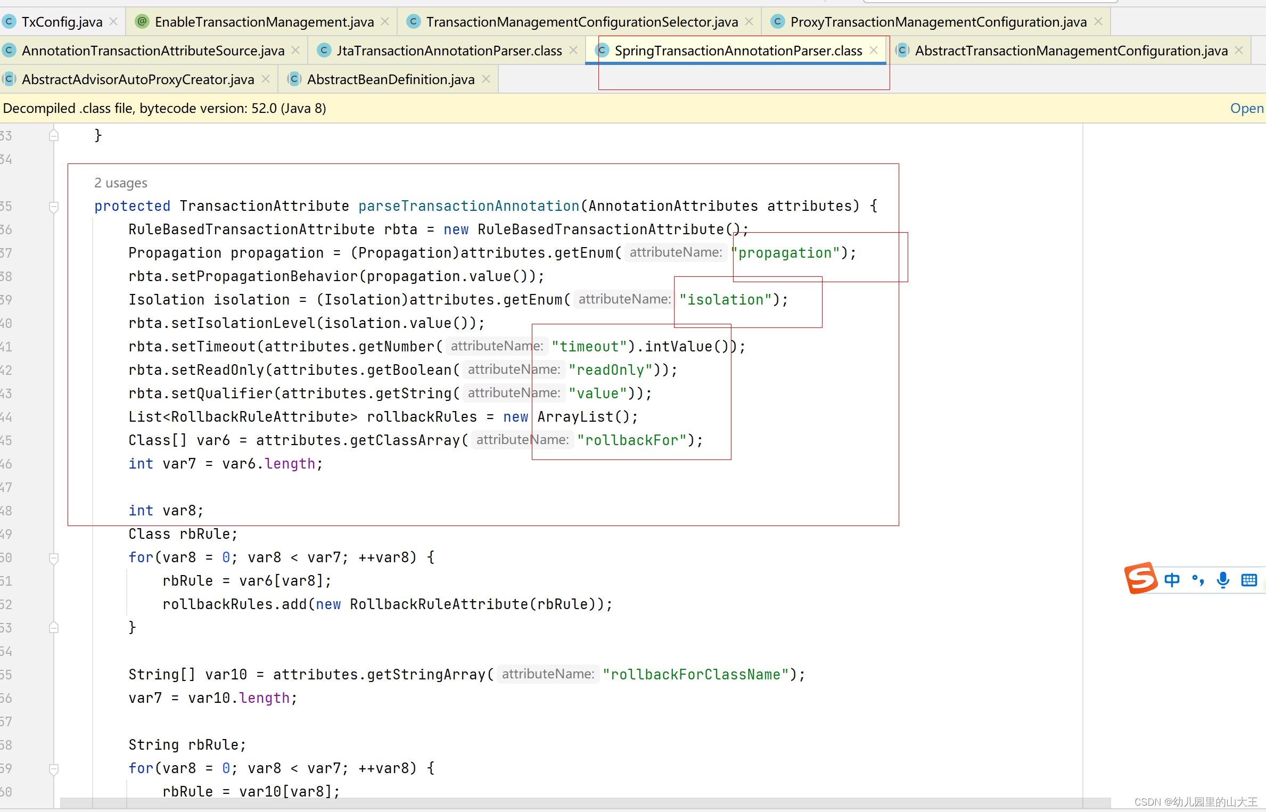Click the 2 usages inlay hint
The height and width of the screenshot is (812, 1266).
(121, 183)
